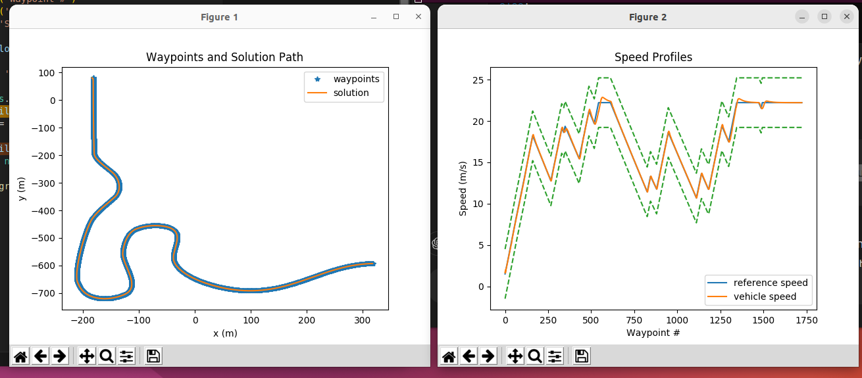The image size is (862, 378).
Task: Open Configure subplots in Figure 2
Action: click(x=555, y=356)
